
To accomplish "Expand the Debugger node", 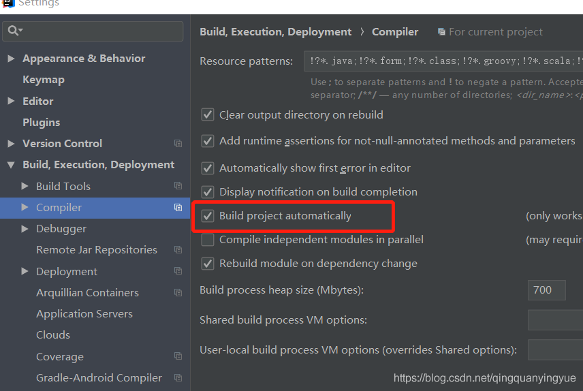I will pyautogui.click(x=25, y=228).
